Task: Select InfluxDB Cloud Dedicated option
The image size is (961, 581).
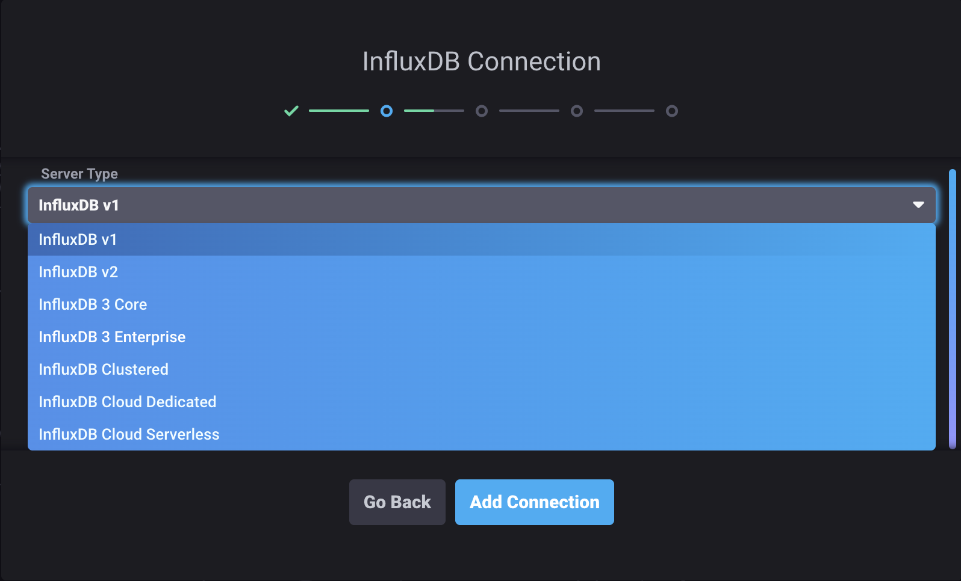Action: point(127,402)
